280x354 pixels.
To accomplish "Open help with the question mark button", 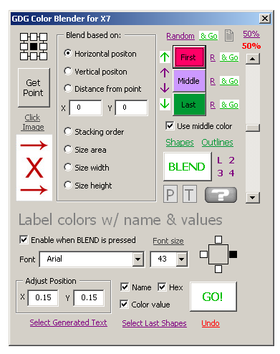I will (x=221, y=195).
